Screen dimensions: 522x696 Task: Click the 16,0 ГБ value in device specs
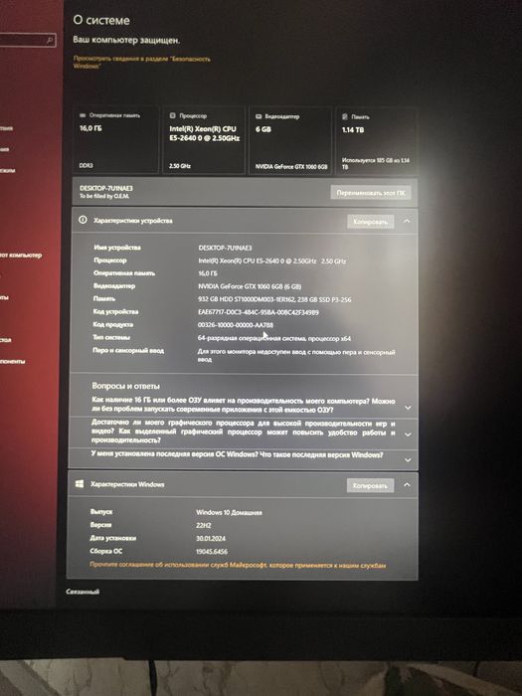[207, 273]
